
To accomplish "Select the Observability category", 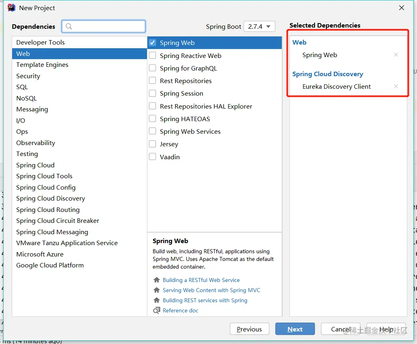I will coord(79,143).
